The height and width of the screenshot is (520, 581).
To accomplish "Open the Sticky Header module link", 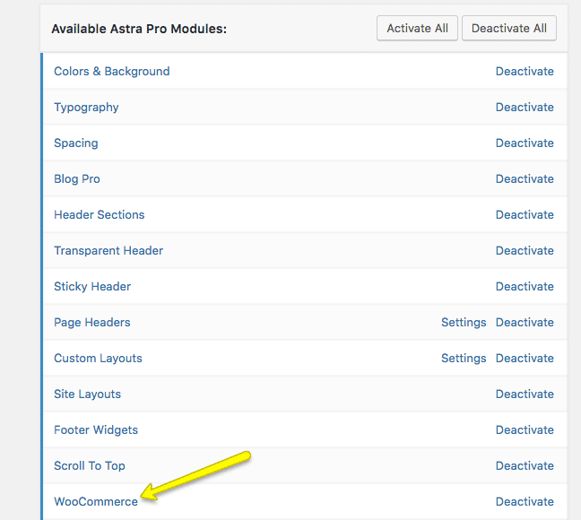I will click(x=92, y=287).
